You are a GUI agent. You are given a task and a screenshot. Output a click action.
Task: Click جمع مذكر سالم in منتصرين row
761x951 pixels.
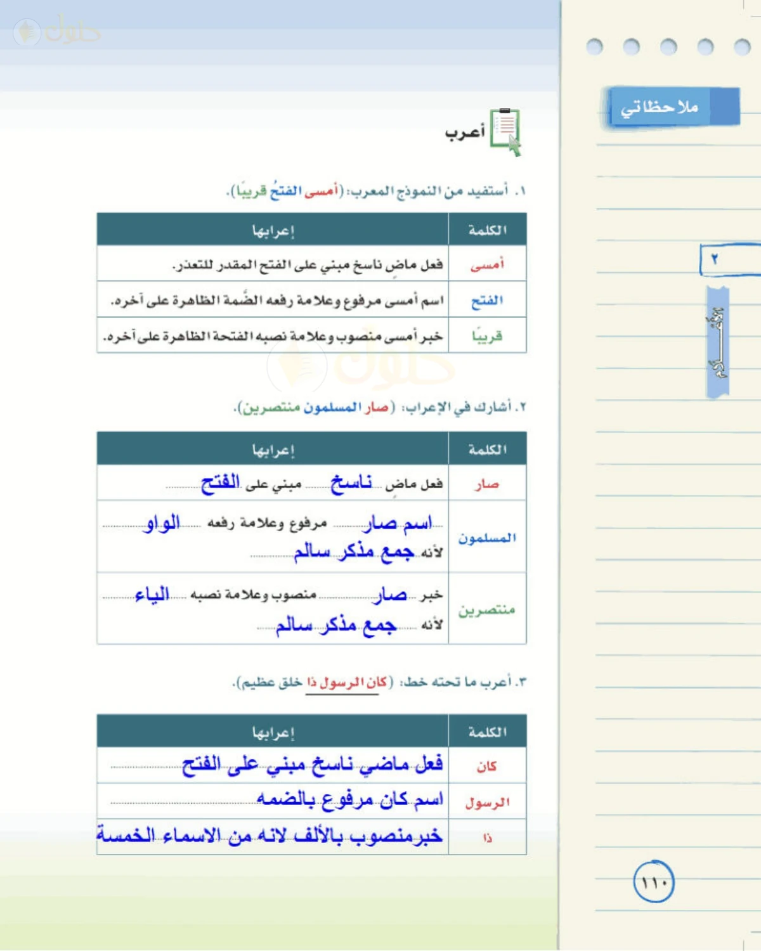336,625
